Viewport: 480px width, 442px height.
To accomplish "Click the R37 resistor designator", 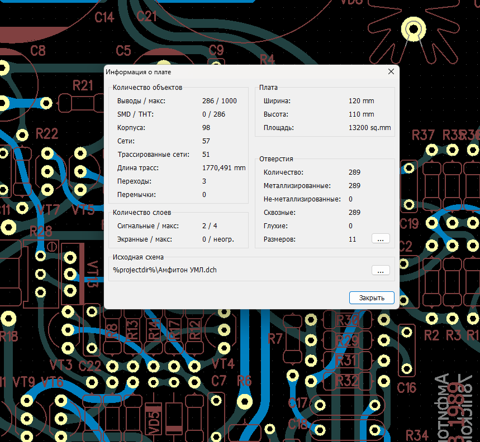I will (x=423, y=135).
